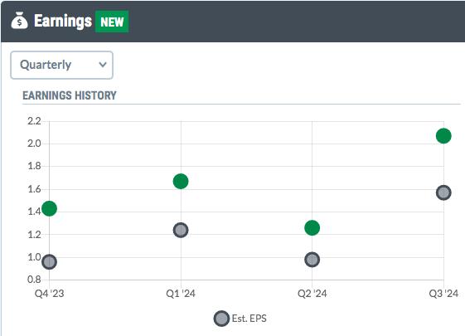Select gray estimate dot for Q4 '23

[49, 262]
